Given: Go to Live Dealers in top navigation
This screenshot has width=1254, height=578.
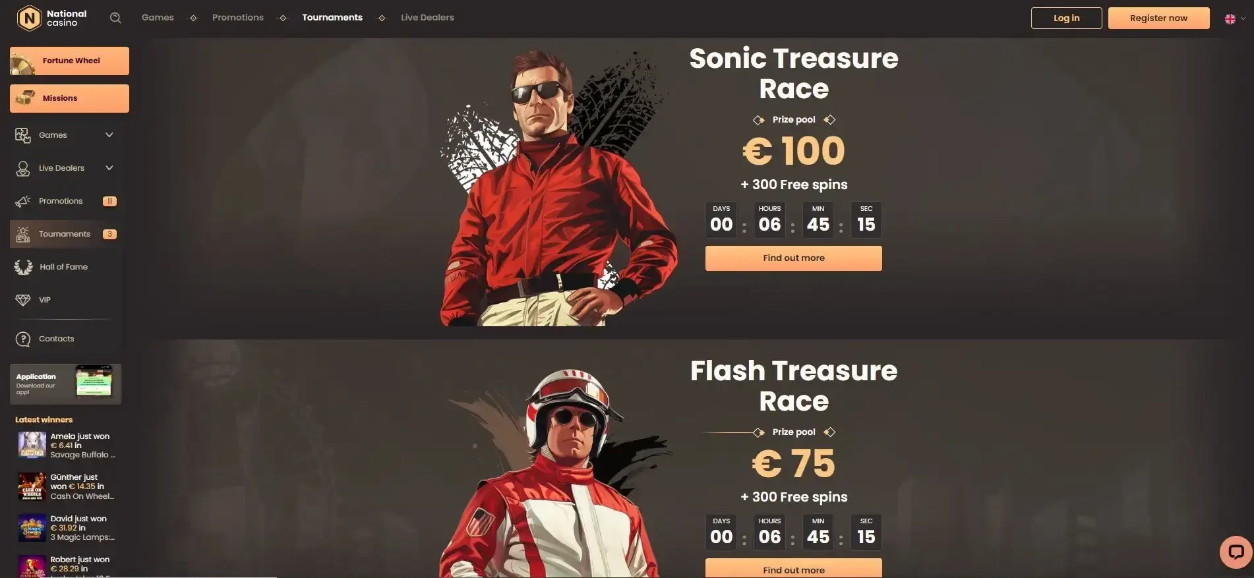Looking at the screenshot, I should tap(427, 18).
